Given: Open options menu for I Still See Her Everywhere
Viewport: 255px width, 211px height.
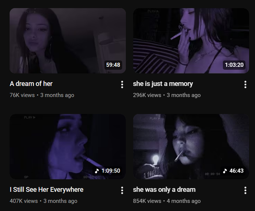Looking at the screenshot, I should (x=122, y=190).
